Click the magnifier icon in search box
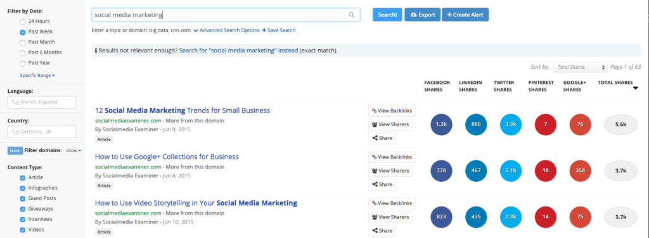 point(351,15)
